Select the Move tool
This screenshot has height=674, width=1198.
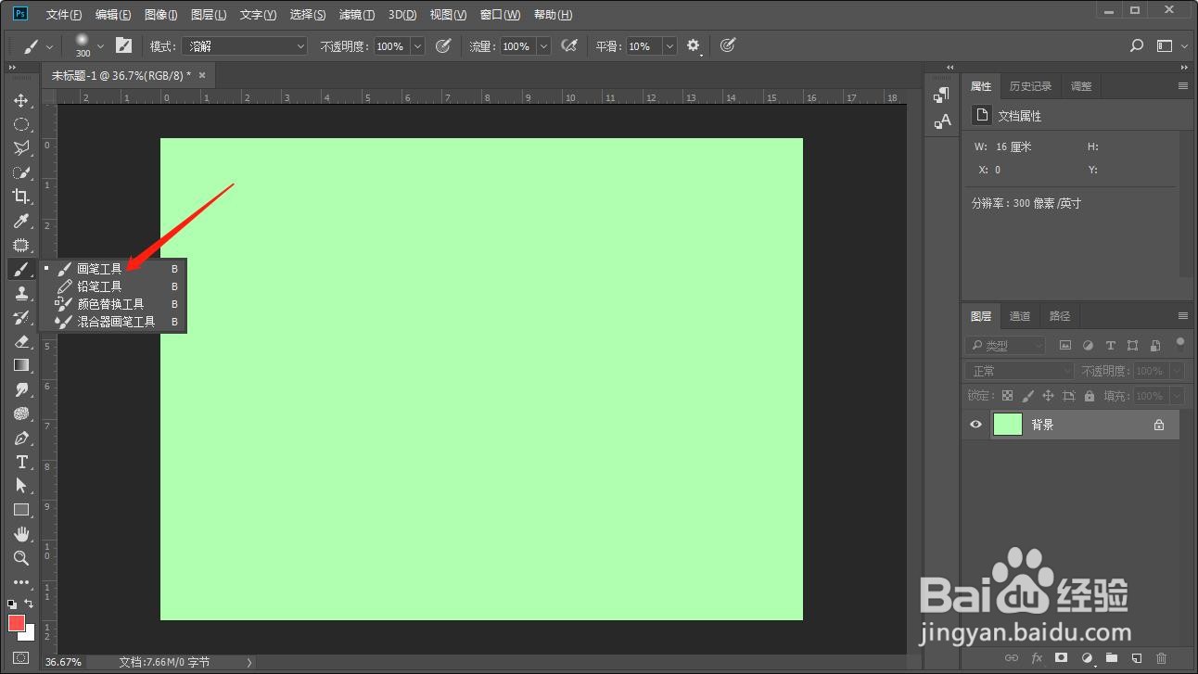click(x=20, y=100)
